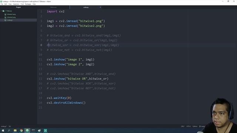The height and width of the screenshot is (133, 237).
Task: Click commented imshow "bitwise AND" line 14
Action: click(x=81, y=74)
